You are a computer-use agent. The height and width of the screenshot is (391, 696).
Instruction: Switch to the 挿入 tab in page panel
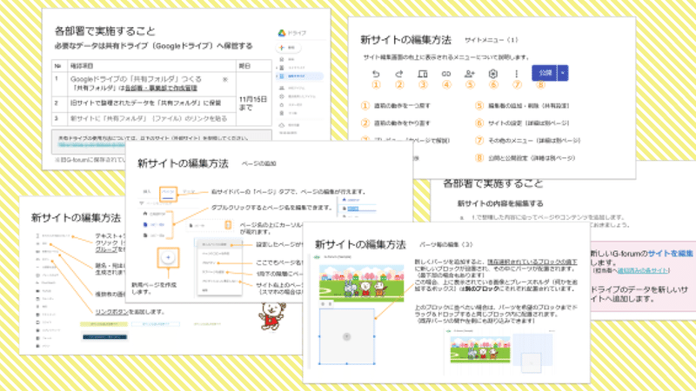point(147,192)
